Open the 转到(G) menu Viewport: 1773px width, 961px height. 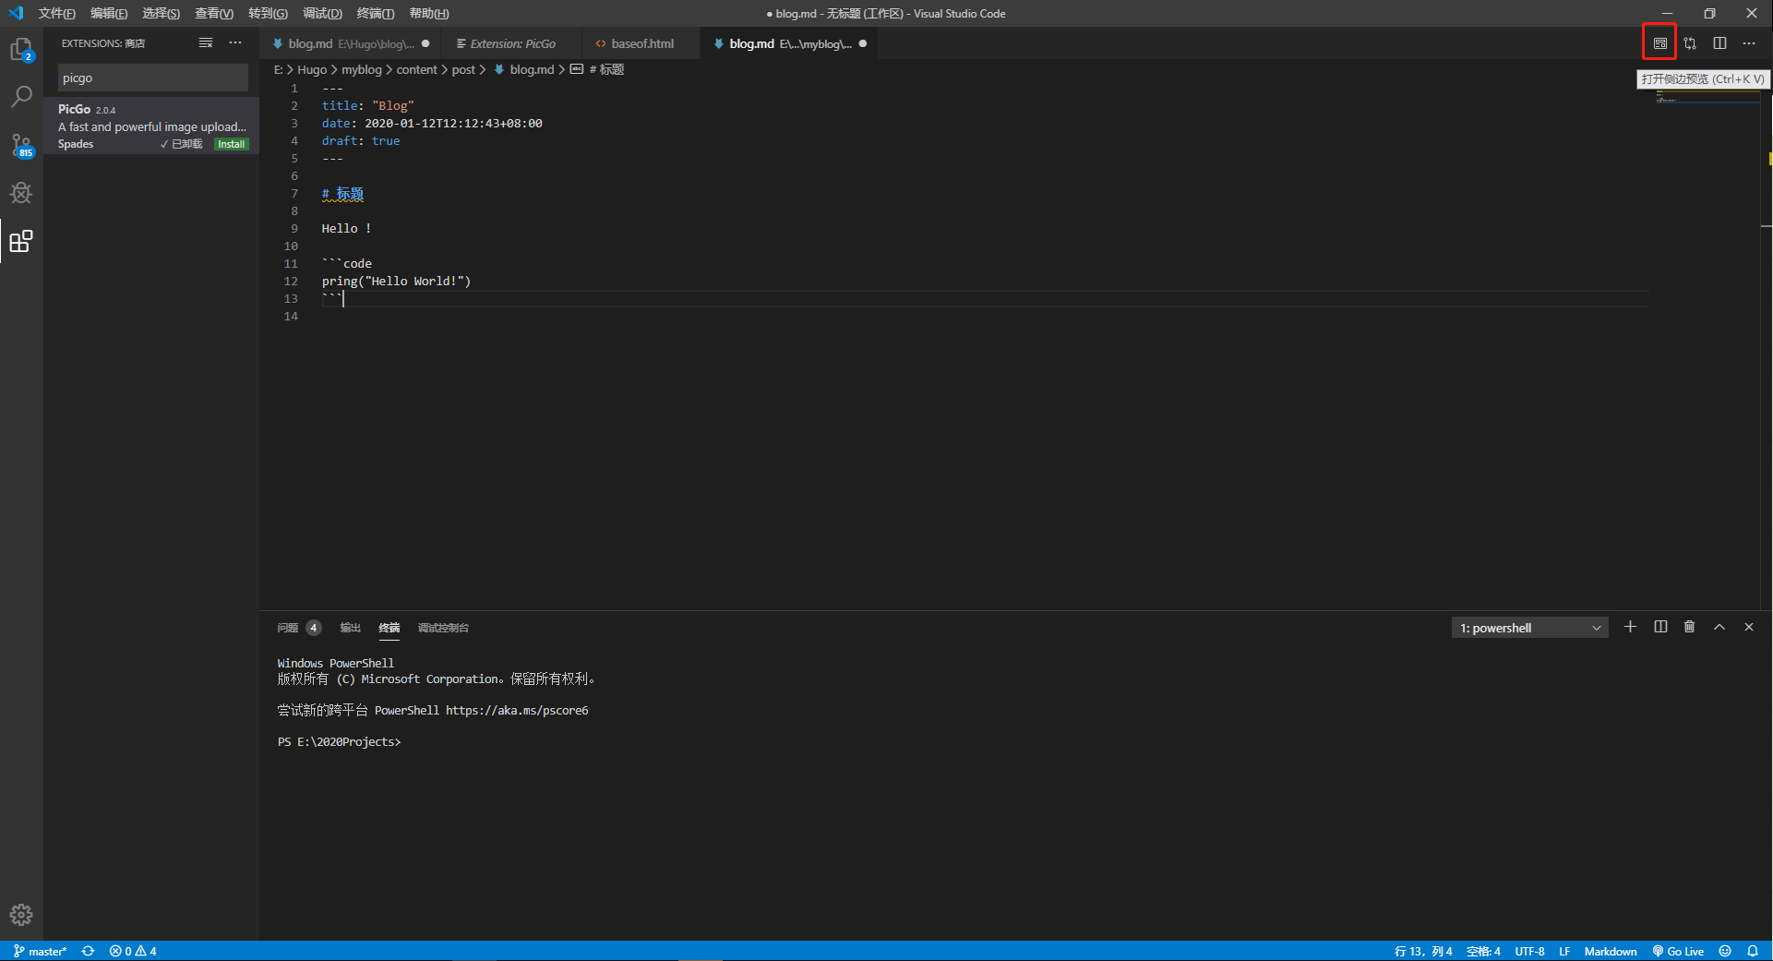[x=268, y=13]
